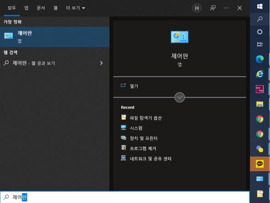Viewport: 270px width, 203px height.
Task: Select the 제어판 best match result
Action: point(55,37)
